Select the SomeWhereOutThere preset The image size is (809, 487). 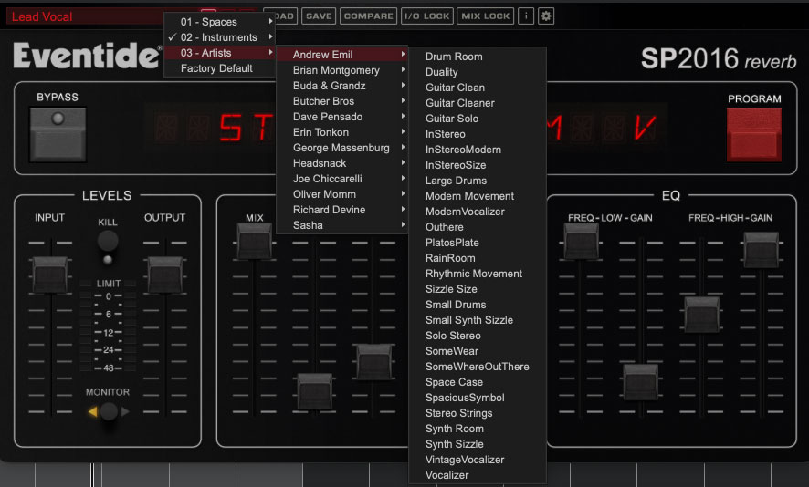pyautogui.click(x=478, y=367)
